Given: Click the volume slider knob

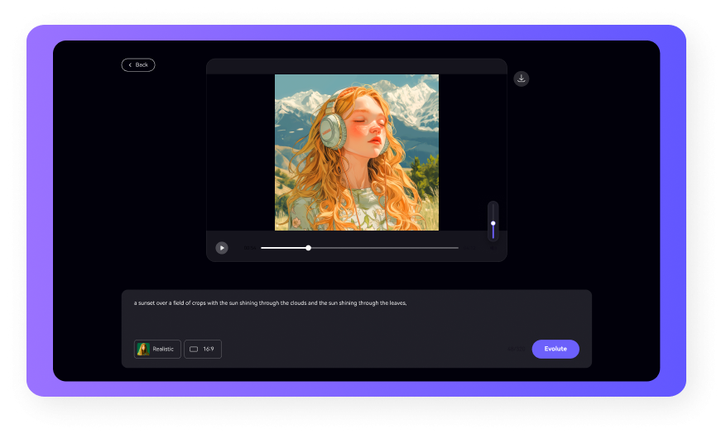Looking at the screenshot, I should (493, 223).
